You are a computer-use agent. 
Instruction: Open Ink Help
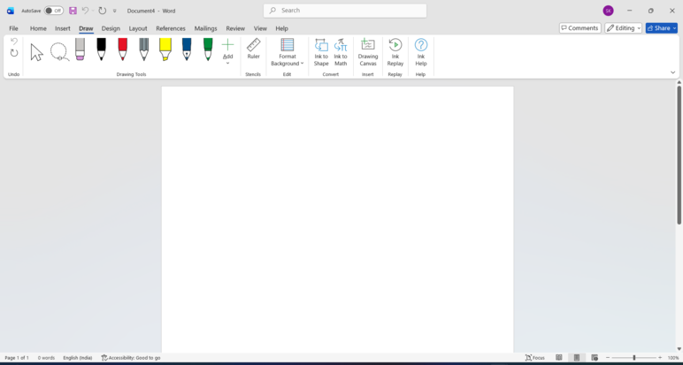pyautogui.click(x=421, y=52)
